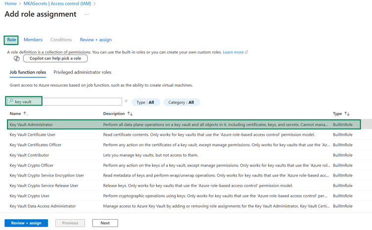Select Privileged administrator roles tab

pos(83,72)
